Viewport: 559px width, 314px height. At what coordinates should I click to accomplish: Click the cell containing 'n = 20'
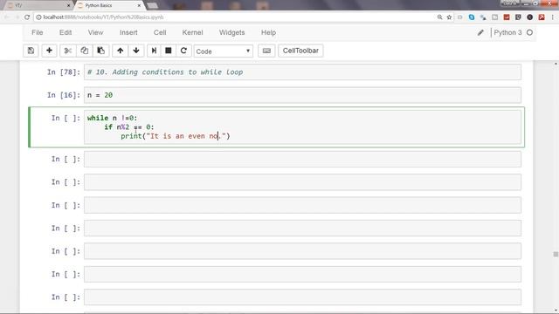[x=302, y=95]
